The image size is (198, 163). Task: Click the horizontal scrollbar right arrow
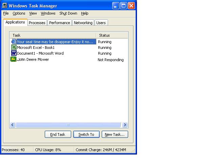tap(125, 125)
